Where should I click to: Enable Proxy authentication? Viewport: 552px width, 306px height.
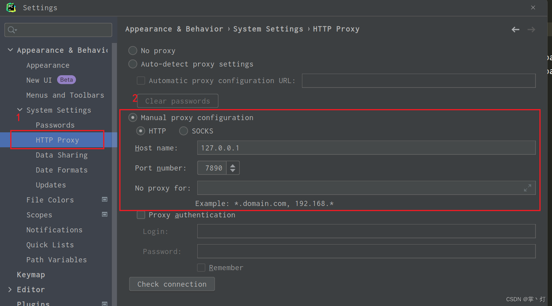click(x=141, y=215)
